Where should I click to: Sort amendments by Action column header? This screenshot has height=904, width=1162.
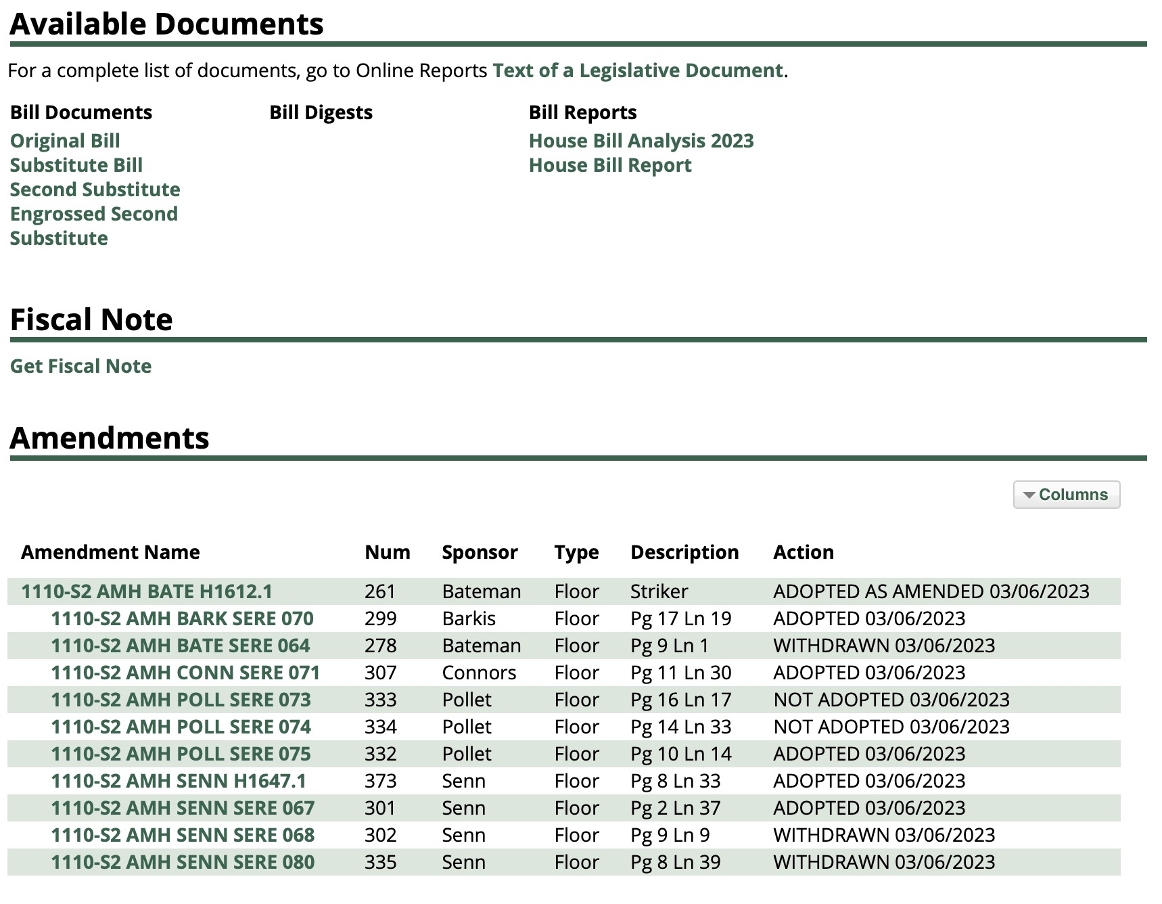pyautogui.click(x=803, y=552)
